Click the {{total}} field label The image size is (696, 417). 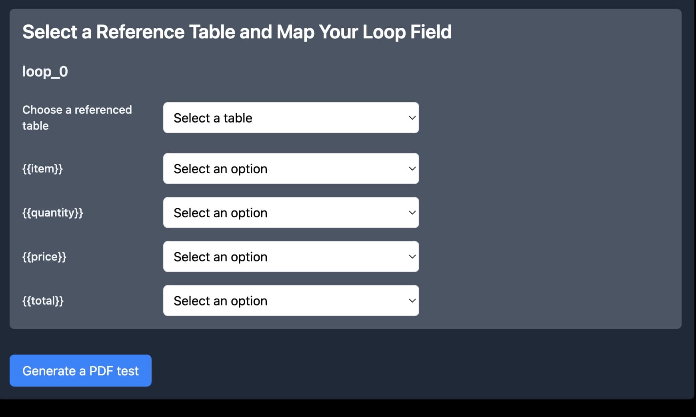click(x=43, y=301)
